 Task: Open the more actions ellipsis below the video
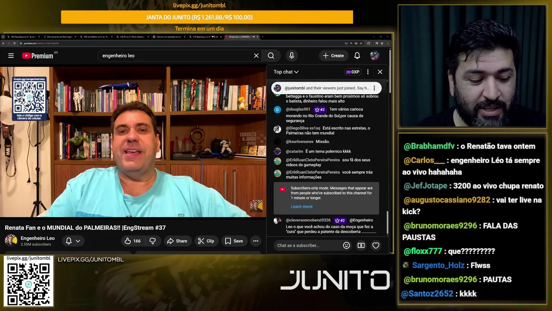[256, 241]
